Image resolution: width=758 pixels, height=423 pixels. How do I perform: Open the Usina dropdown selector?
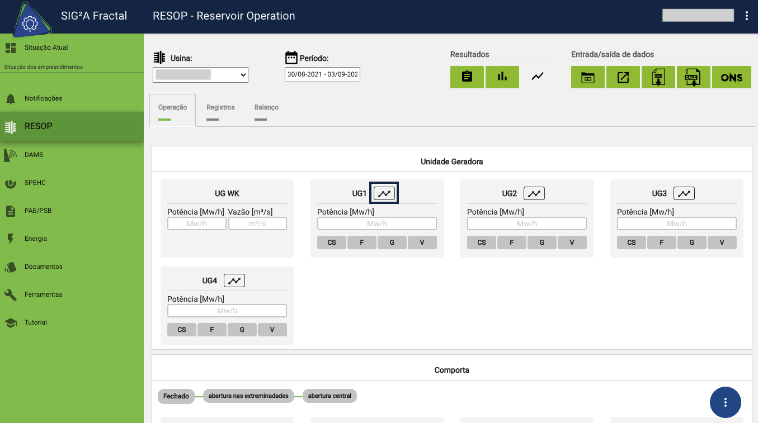[x=200, y=74]
